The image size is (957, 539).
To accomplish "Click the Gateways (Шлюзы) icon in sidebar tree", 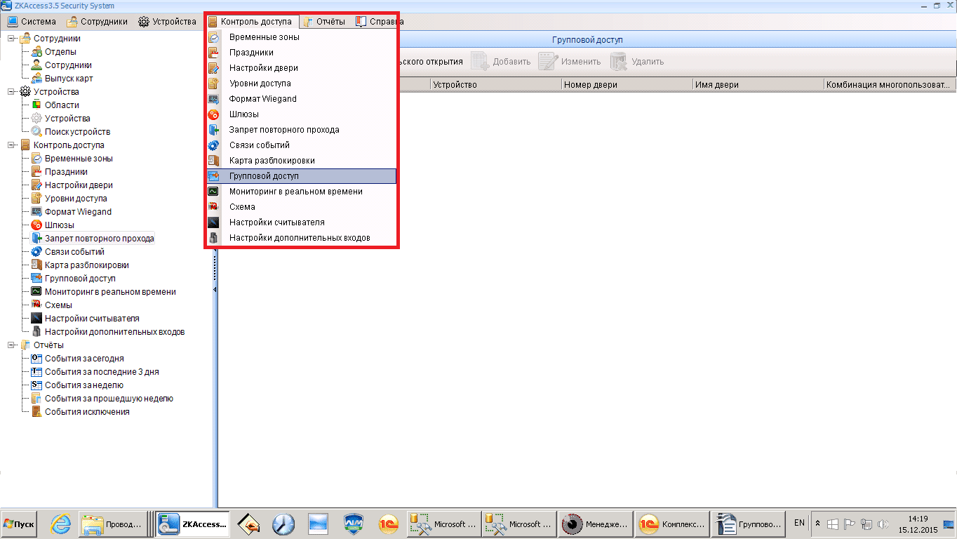I will [37, 225].
